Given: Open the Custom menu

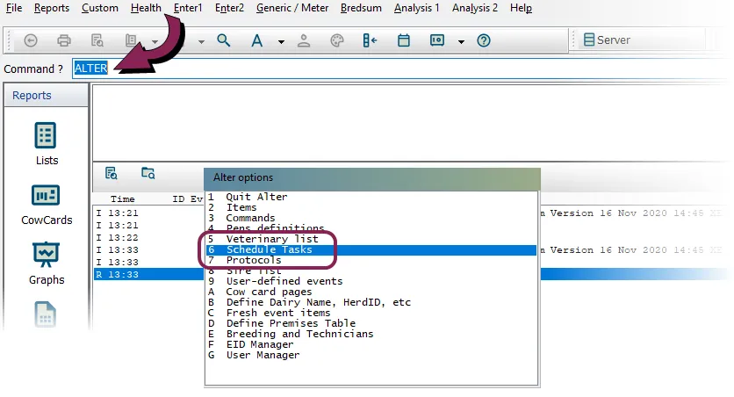Looking at the screenshot, I should click(x=100, y=8).
